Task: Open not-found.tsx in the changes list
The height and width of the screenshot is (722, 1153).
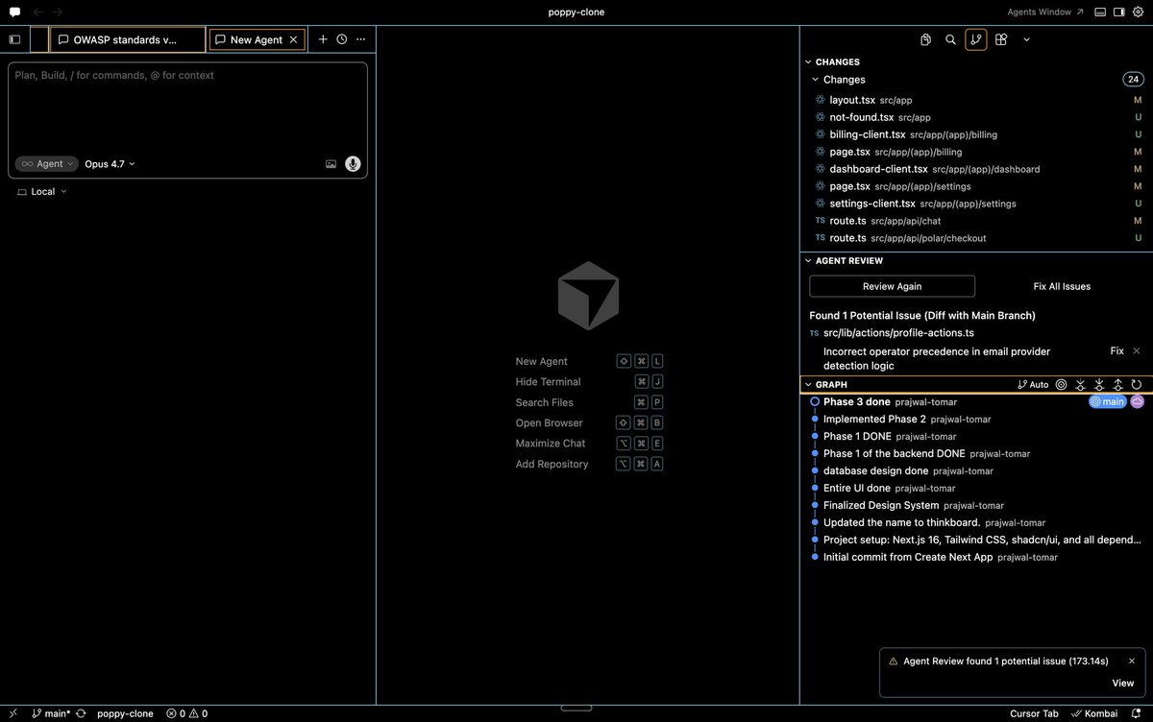Action: pos(975,117)
